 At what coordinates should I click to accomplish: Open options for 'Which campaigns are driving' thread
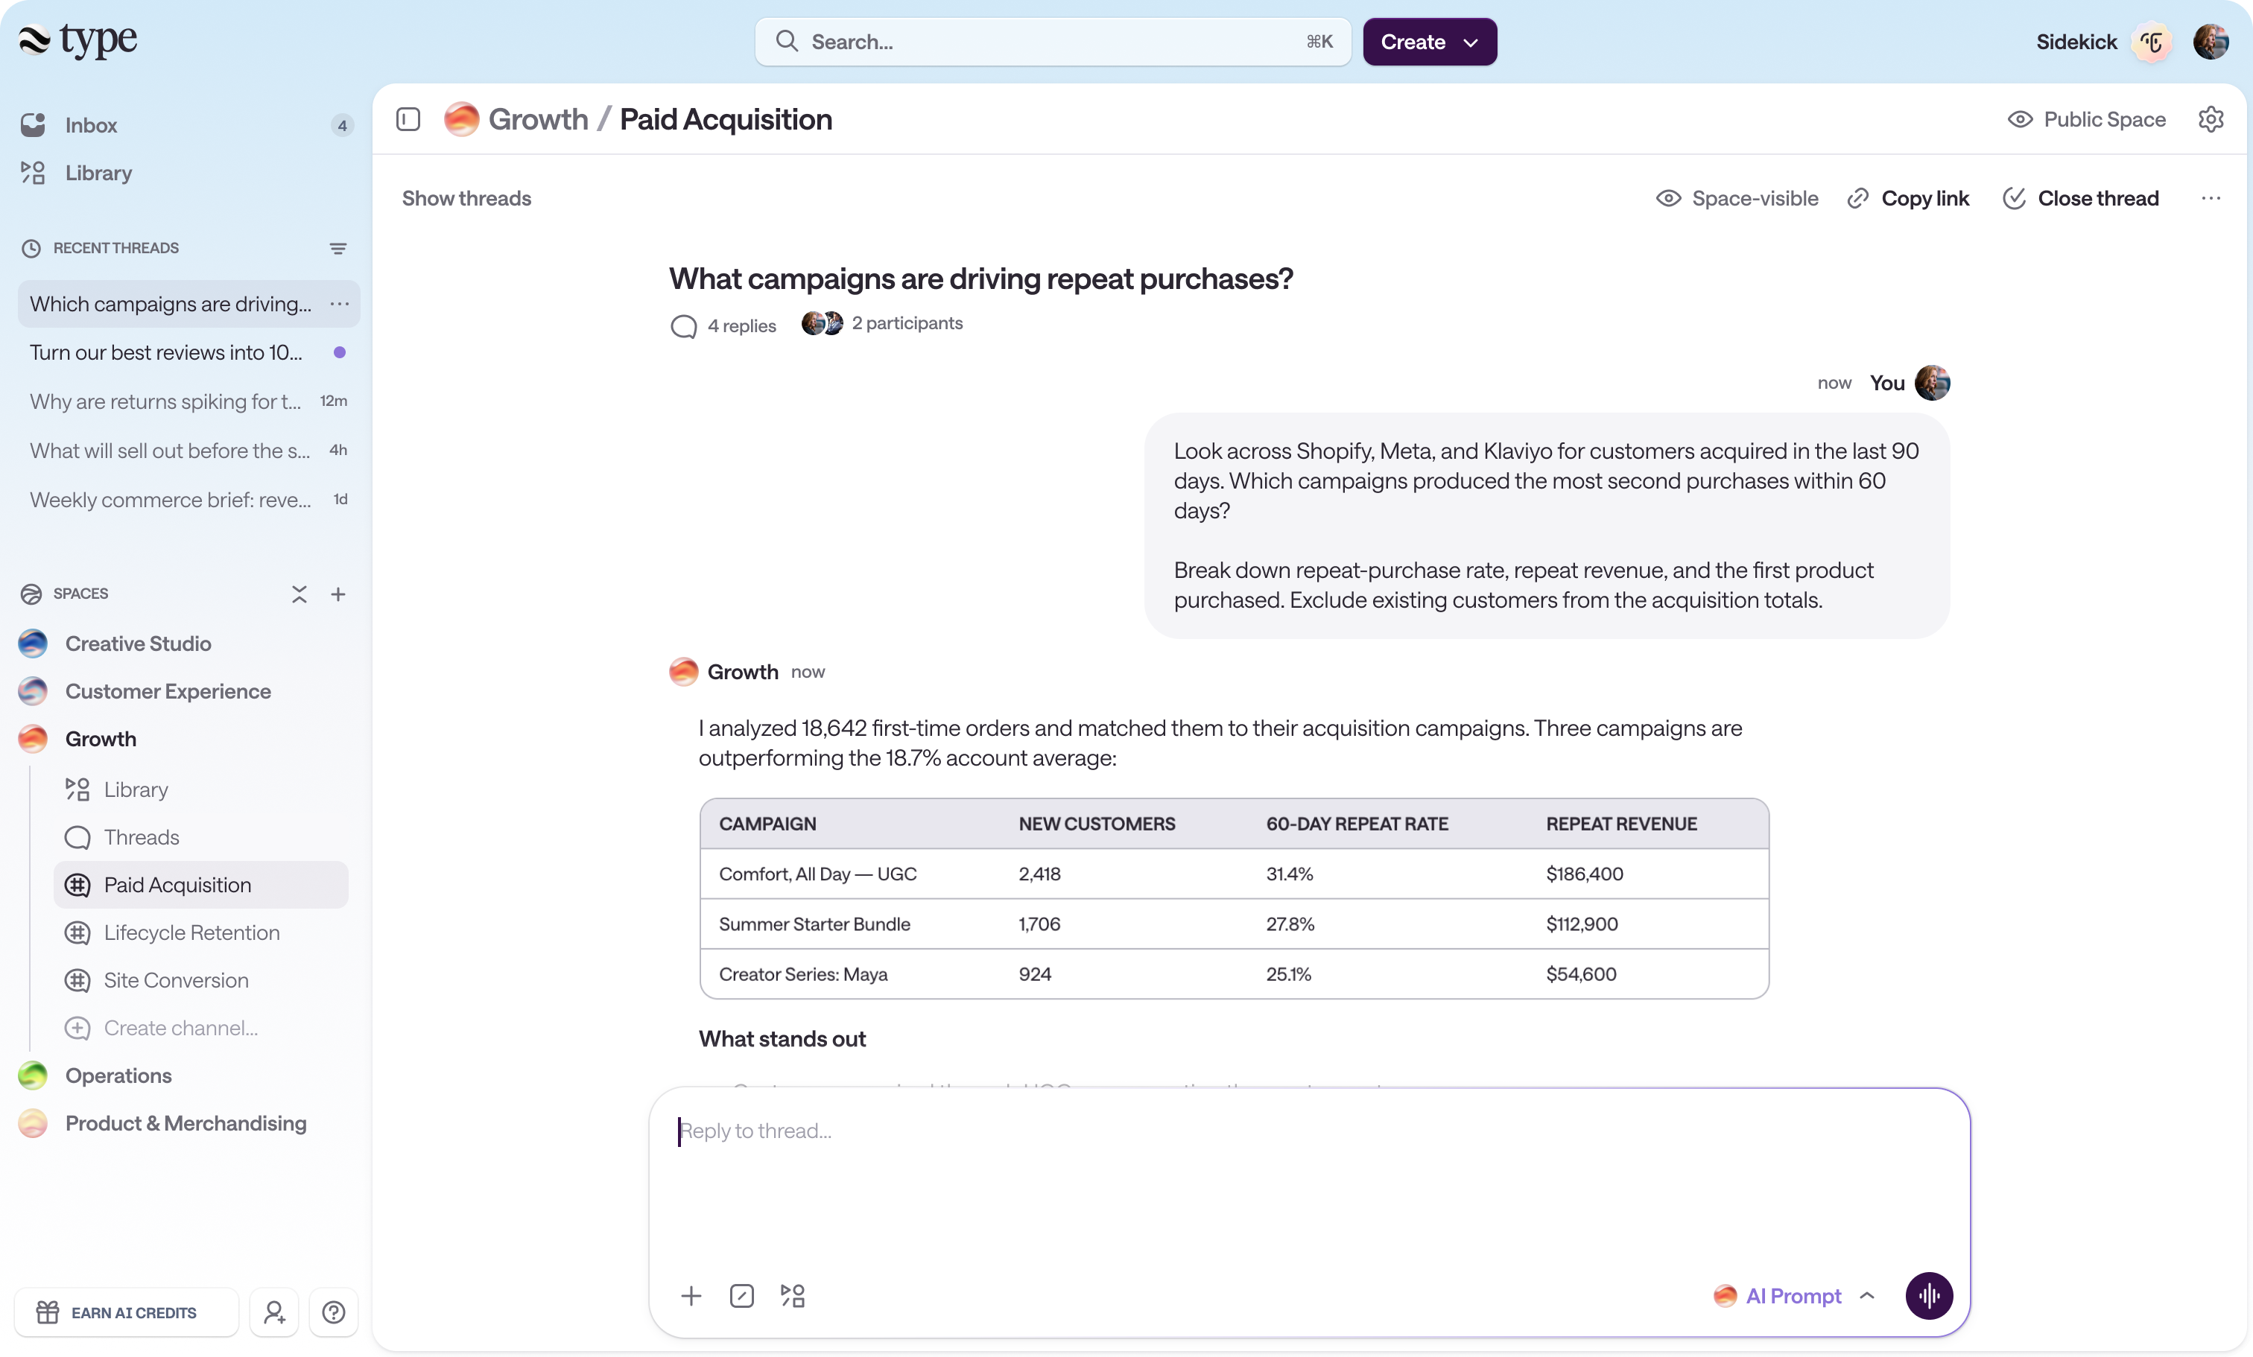click(339, 303)
